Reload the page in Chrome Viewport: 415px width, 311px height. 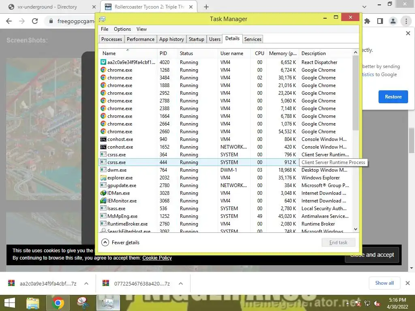(35, 21)
